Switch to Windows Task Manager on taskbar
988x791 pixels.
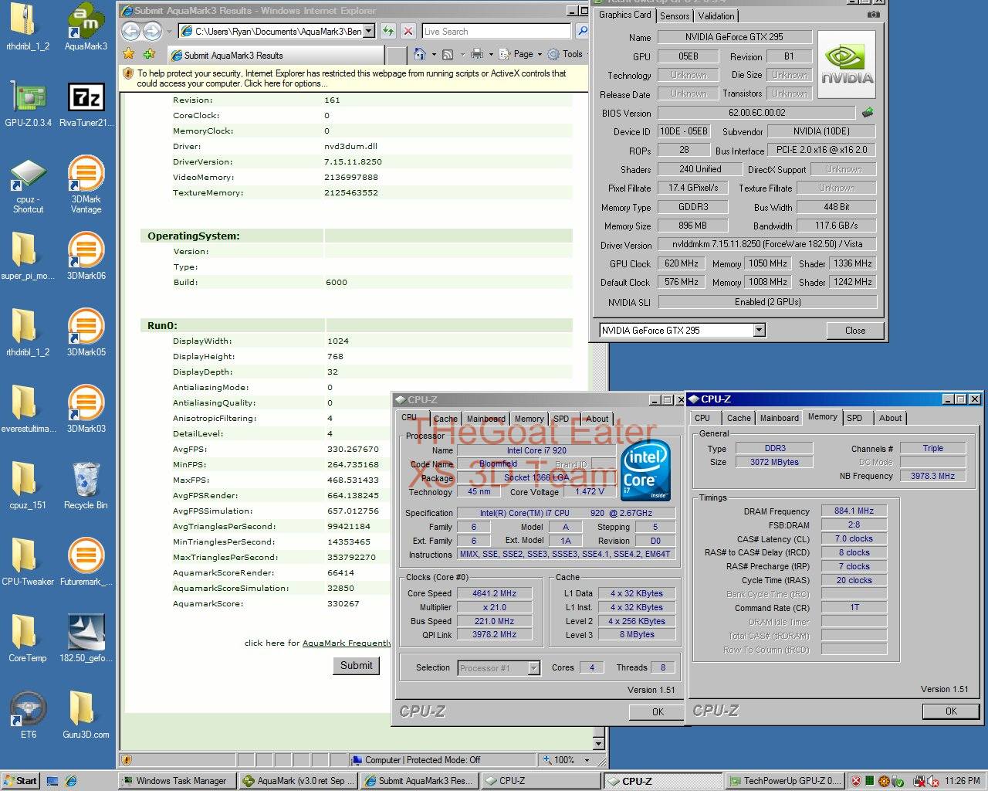[x=177, y=781]
